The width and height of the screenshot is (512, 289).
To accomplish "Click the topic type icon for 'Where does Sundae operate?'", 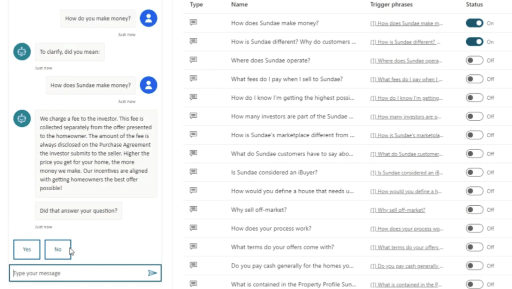I will click(193, 59).
